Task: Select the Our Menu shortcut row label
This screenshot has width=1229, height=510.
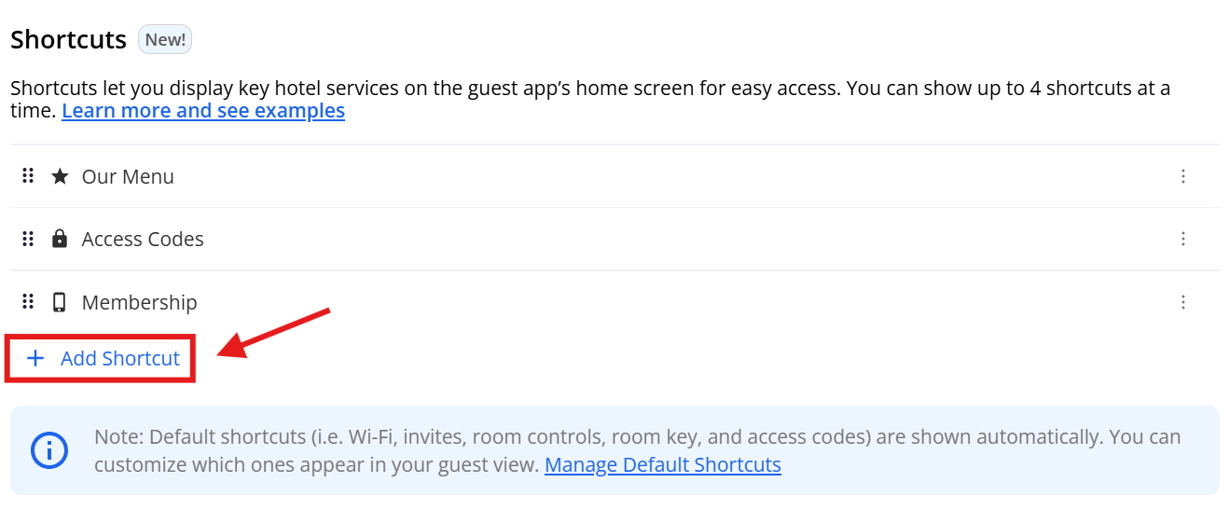Action: 128,177
